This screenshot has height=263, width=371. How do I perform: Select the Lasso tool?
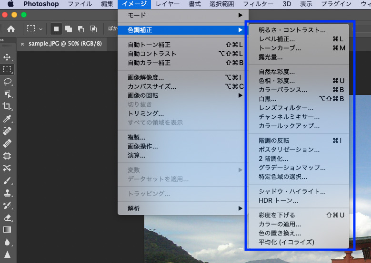click(x=7, y=82)
